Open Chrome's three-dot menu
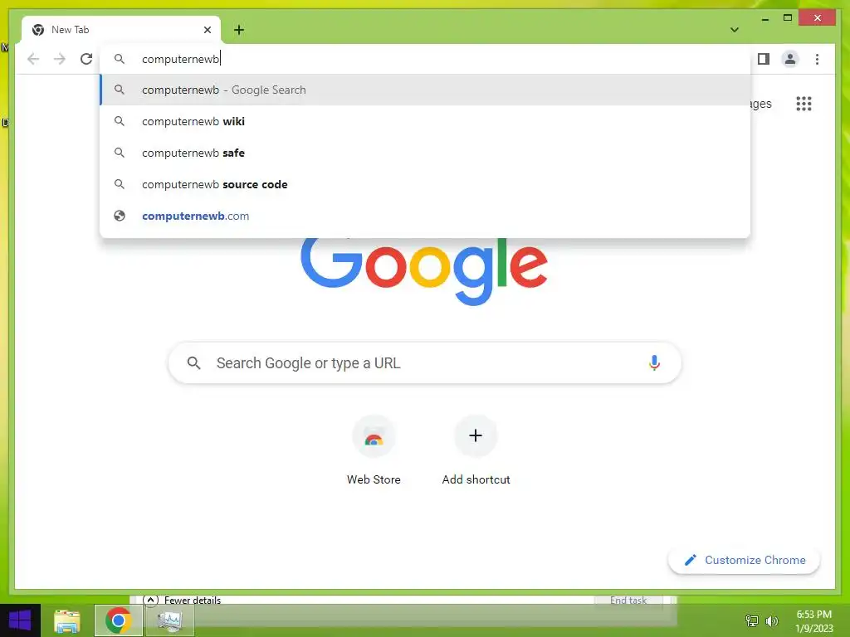 point(817,59)
